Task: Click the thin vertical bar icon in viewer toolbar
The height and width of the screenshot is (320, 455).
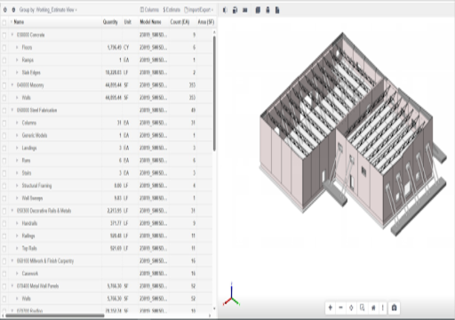Action: point(383,308)
